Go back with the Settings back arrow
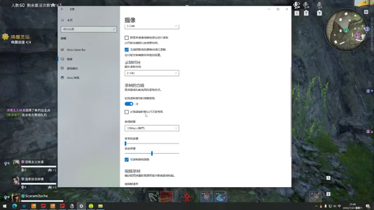The width and height of the screenshot is (374, 210). coord(62,9)
